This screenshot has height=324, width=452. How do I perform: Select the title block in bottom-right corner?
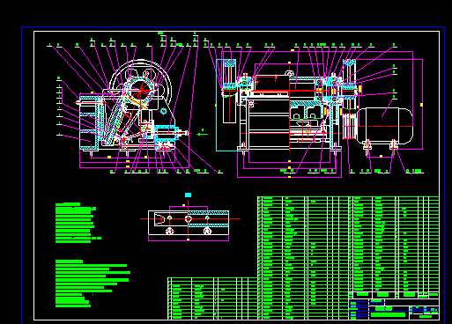394,309
